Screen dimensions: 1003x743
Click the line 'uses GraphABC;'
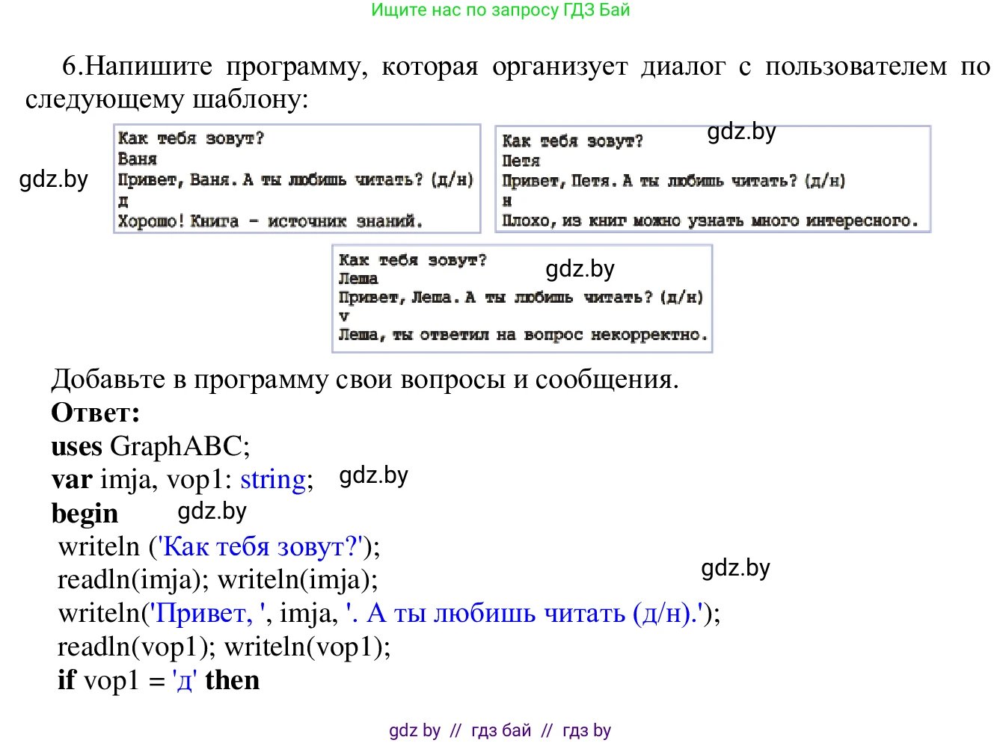[151, 446]
